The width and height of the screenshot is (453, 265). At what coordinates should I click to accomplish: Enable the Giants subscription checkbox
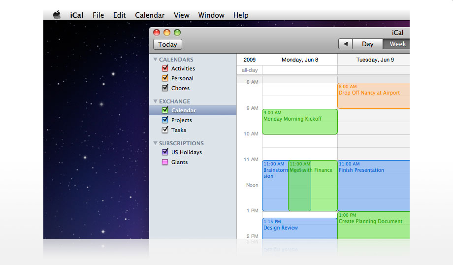coord(165,162)
